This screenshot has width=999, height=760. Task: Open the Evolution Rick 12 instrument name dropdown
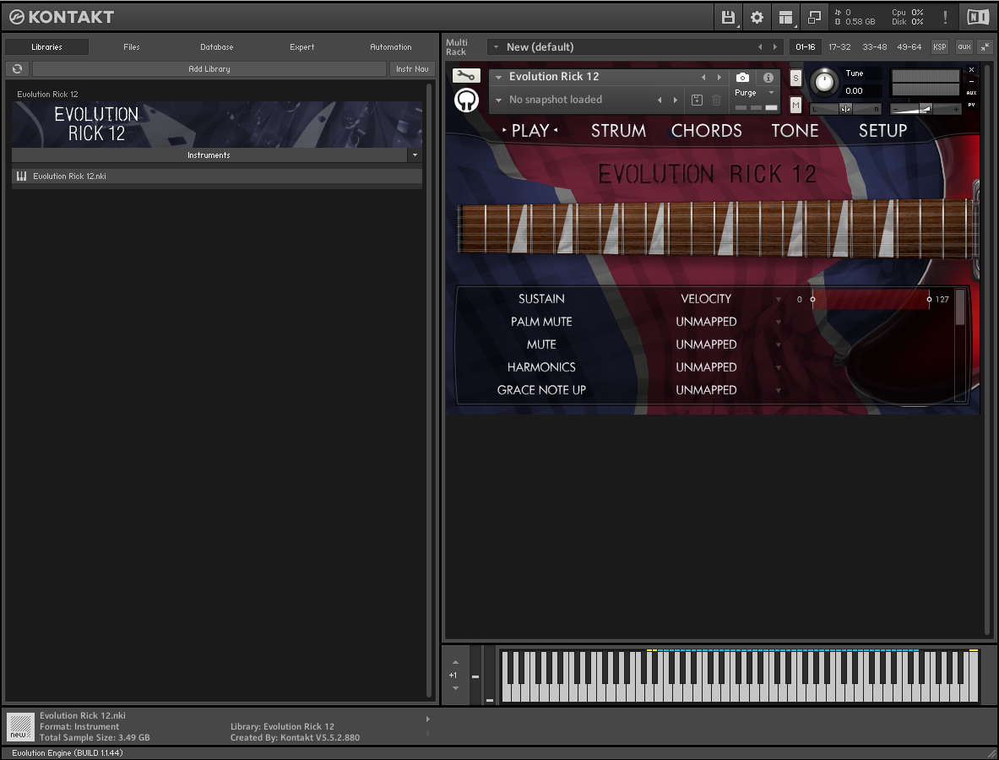click(x=499, y=77)
